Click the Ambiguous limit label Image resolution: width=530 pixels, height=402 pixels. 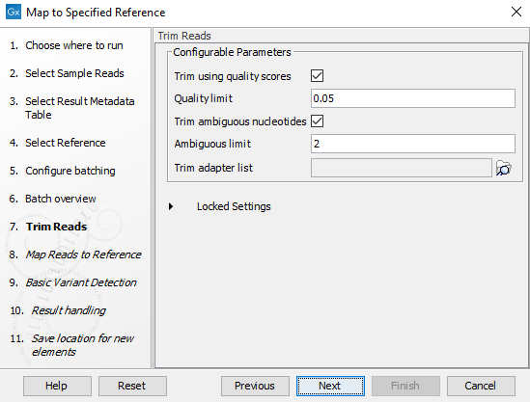pyautogui.click(x=212, y=144)
